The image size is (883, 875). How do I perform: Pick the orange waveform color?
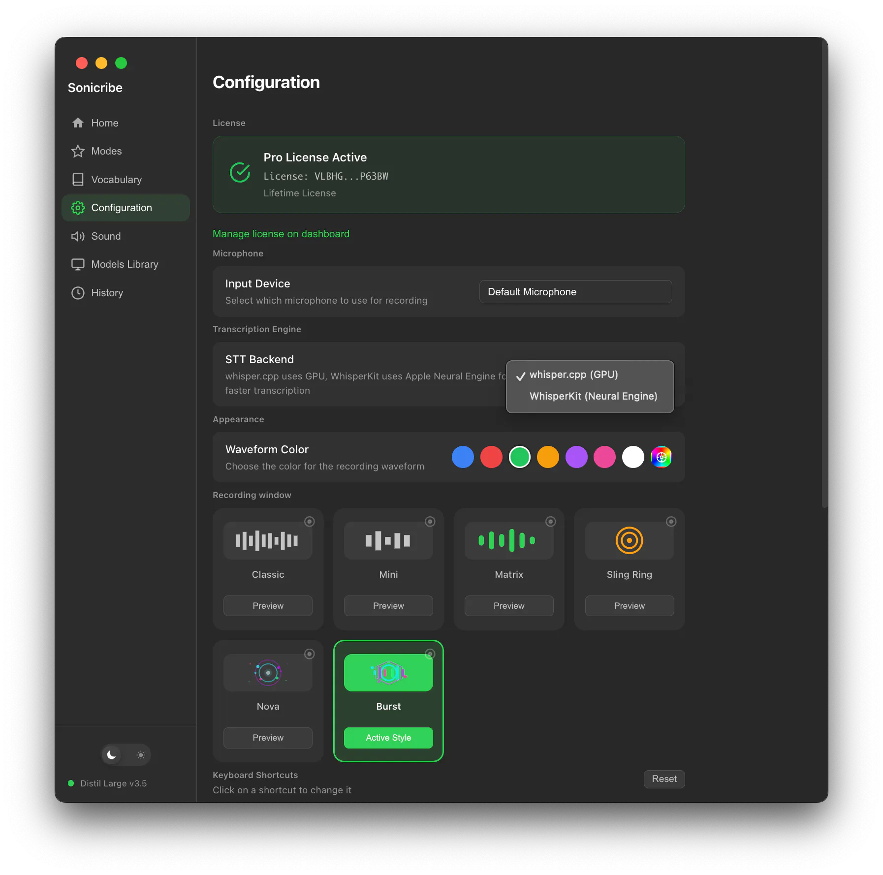(x=548, y=457)
